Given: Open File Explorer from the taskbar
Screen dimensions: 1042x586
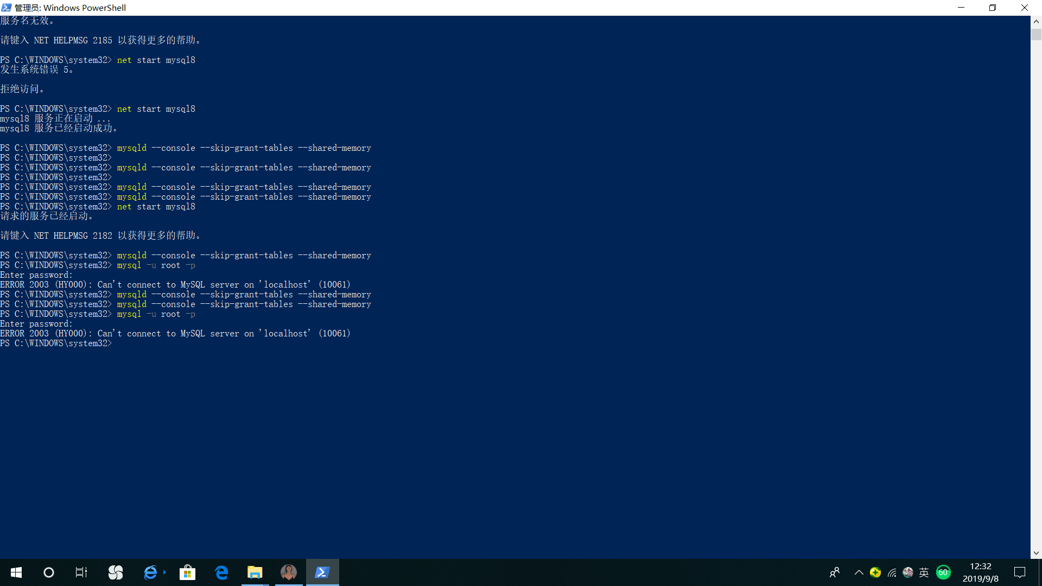Looking at the screenshot, I should [255, 572].
